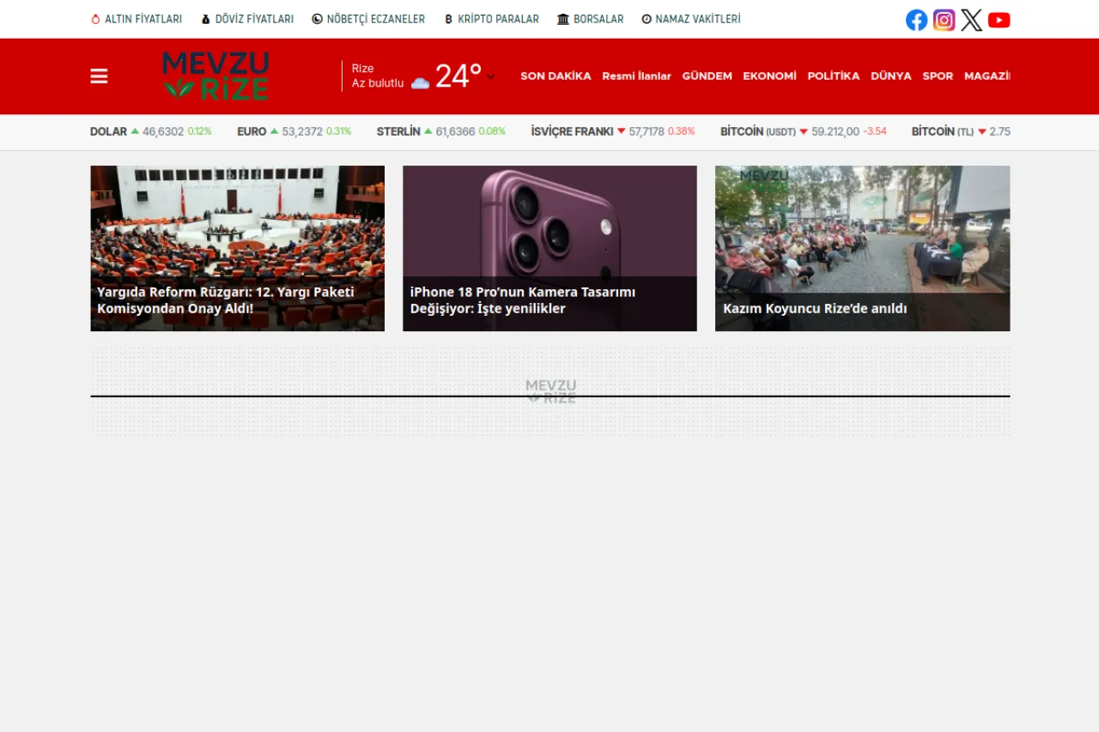The width and height of the screenshot is (1099, 732).
Task: Click the 0.08% change beside STERLİN
Action: click(x=492, y=131)
